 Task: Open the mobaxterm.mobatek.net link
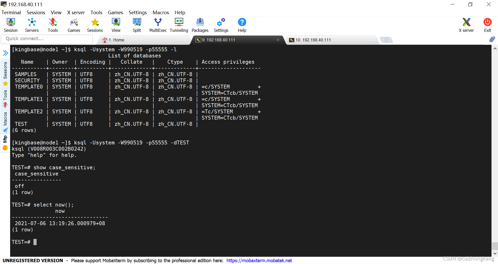pos(259,260)
